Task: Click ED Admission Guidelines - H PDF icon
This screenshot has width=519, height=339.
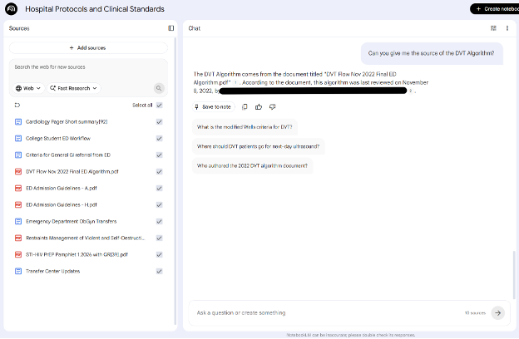Action: (x=18, y=204)
